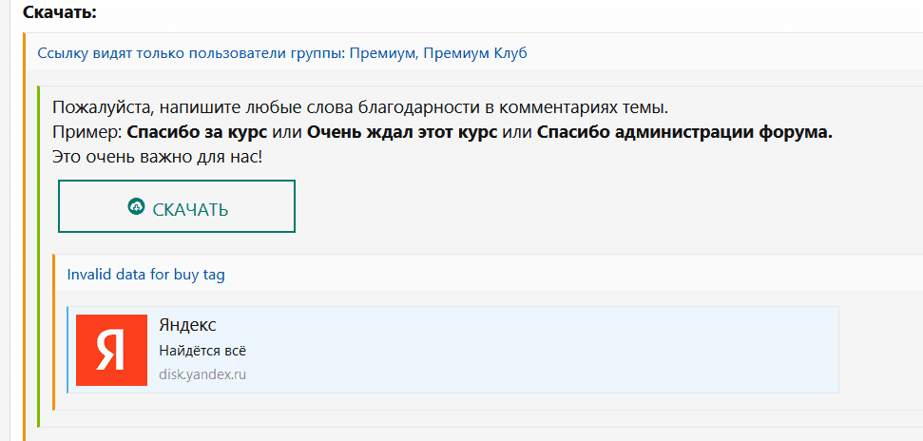Open the disk.yandex.ru link

pyautogui.click(x=202, y=374)
